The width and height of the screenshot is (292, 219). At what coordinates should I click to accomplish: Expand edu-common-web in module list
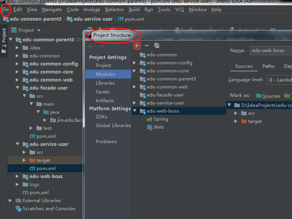point(134,87)
